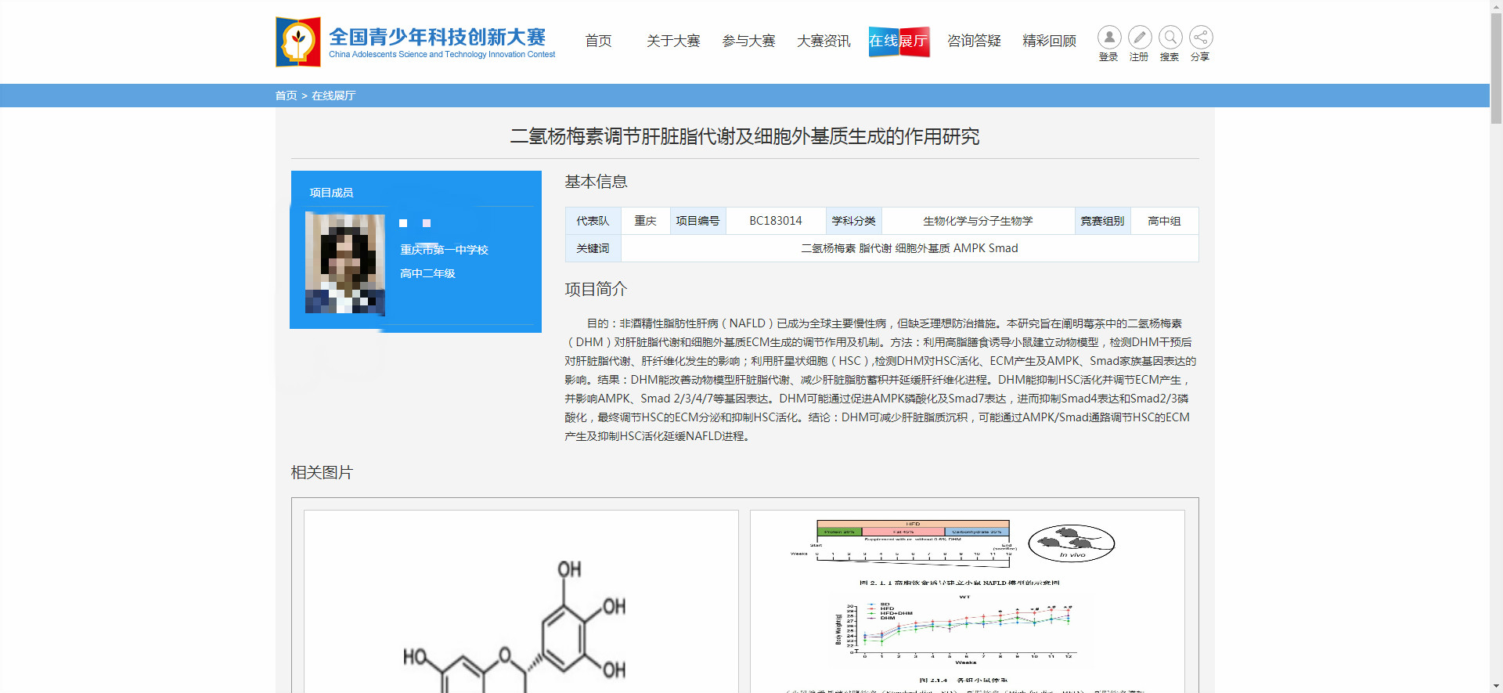
Task: Click the 首页 breadcrumb link
Action: pyautogui.click(x=286, y=96)
